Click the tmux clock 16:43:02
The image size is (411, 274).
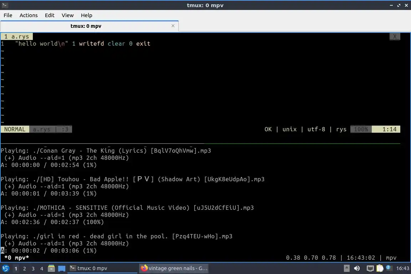point(361,258)
